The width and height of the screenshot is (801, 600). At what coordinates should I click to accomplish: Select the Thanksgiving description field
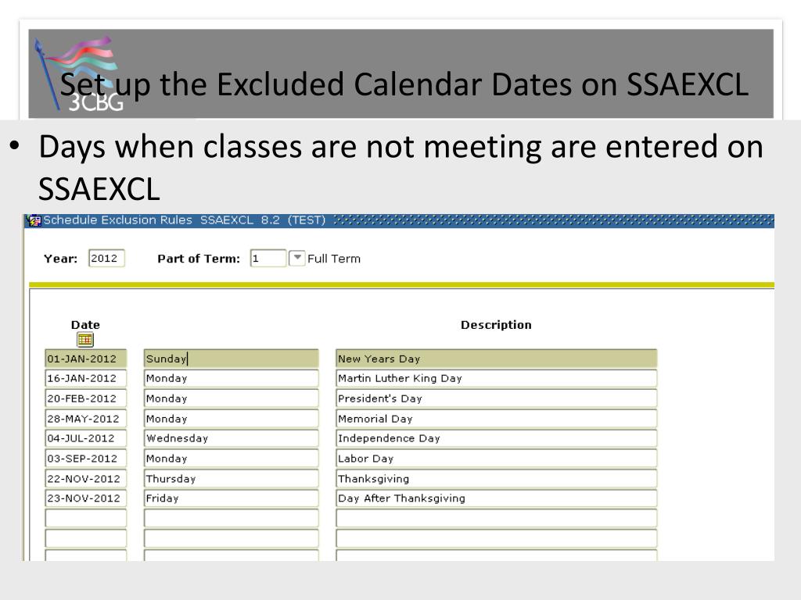(497, 479)
